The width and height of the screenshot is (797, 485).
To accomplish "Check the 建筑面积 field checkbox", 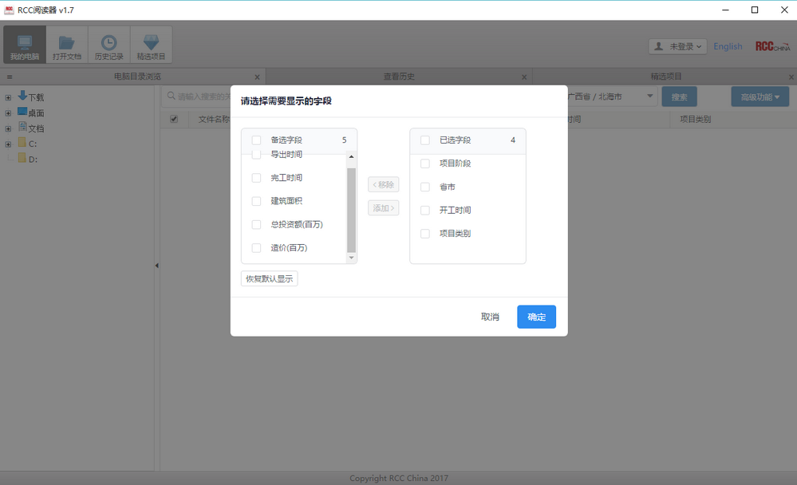I will [x=256, y=201].
